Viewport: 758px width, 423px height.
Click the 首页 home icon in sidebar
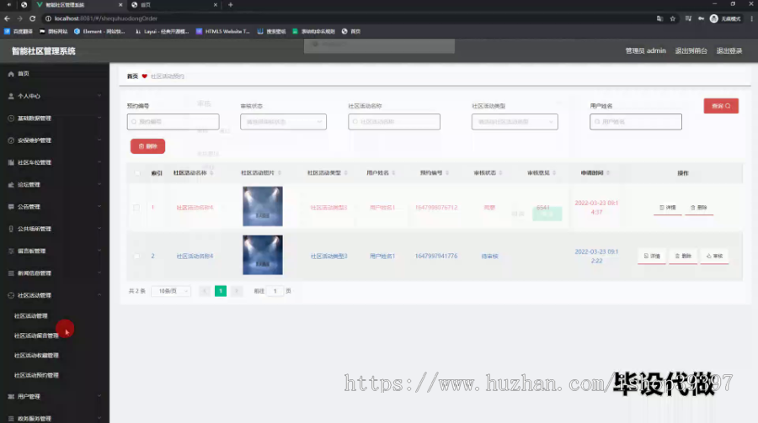pos(11,74)
